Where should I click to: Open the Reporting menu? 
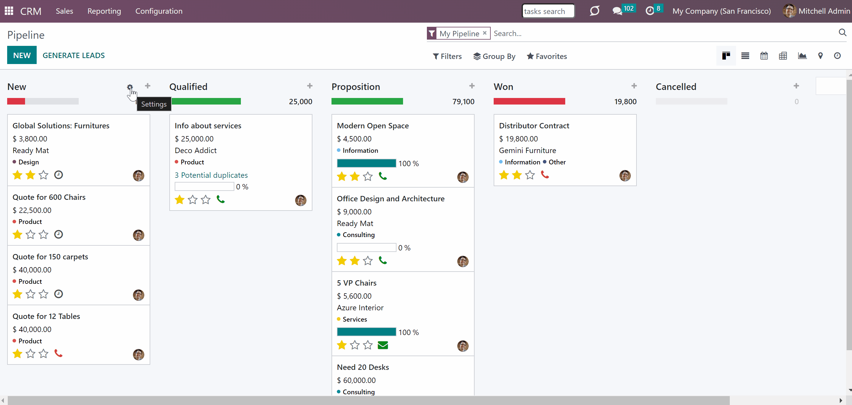pos(104,11)
